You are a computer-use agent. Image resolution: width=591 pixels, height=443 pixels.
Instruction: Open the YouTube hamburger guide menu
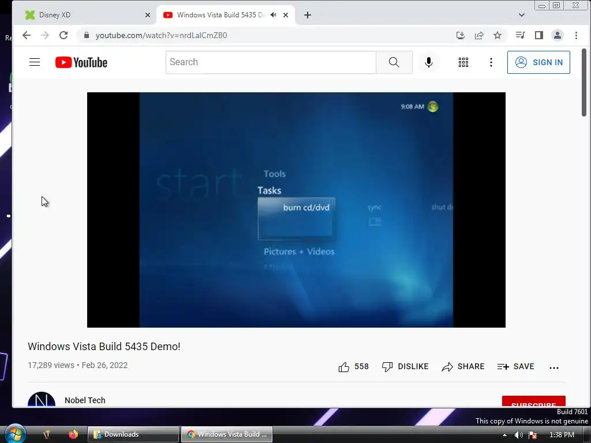tap(35, 62)
